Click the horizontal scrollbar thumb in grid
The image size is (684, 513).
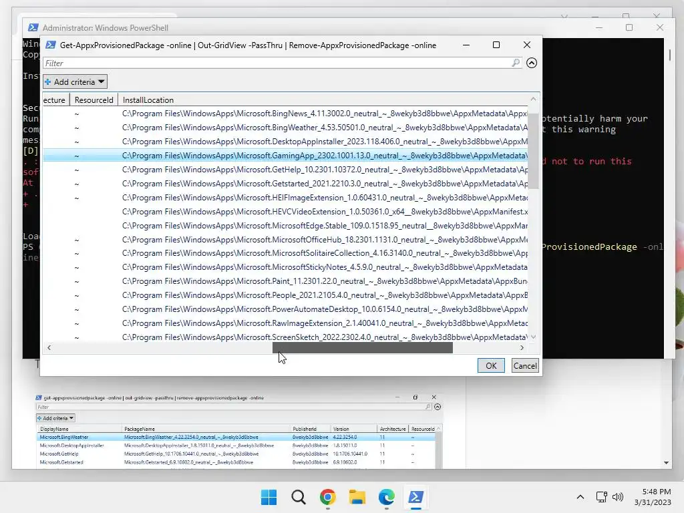(x=363, y=347)
